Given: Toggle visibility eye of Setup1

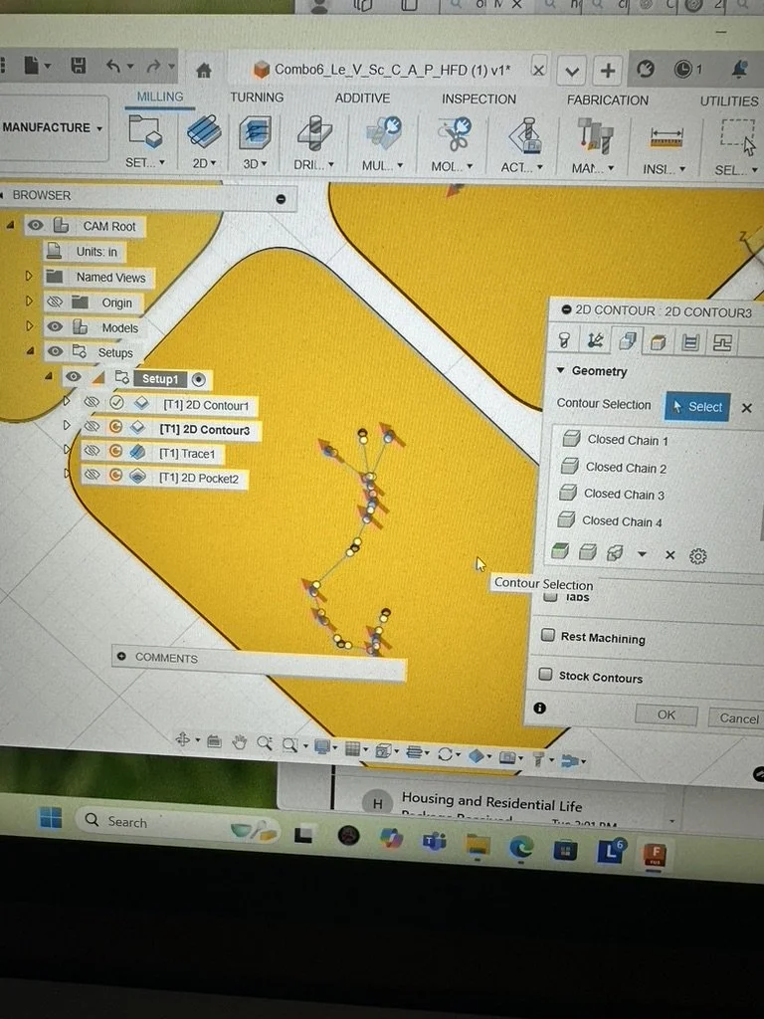Looking at the screenshot, I should pyautogui.click(x=74, y=376).
